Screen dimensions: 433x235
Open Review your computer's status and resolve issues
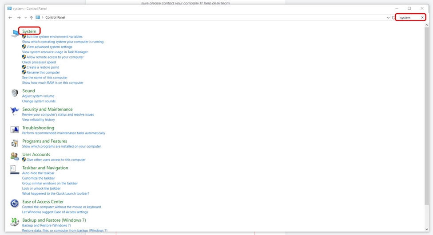(58, 114)
